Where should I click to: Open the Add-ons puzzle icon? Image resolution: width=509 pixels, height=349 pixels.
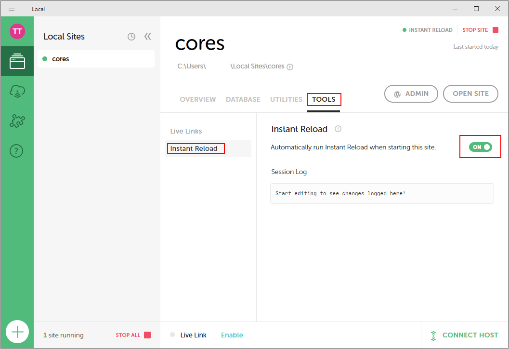(17, 121)
